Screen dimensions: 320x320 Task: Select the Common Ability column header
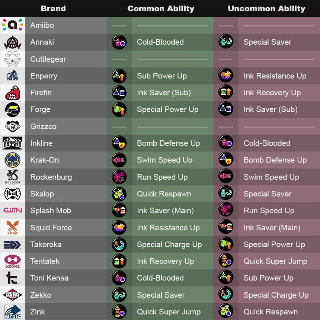(161, 9)
